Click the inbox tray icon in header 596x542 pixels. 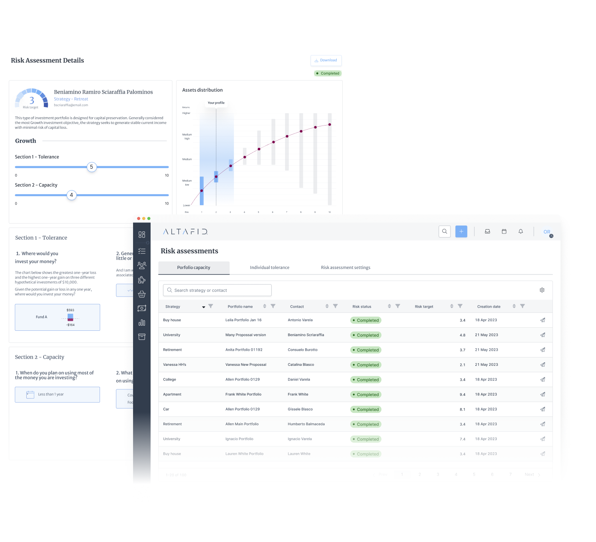pyautogui.click(x=487, y=232)
